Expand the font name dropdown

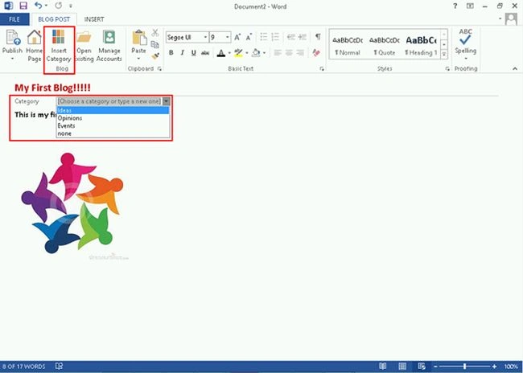point(205,37)
